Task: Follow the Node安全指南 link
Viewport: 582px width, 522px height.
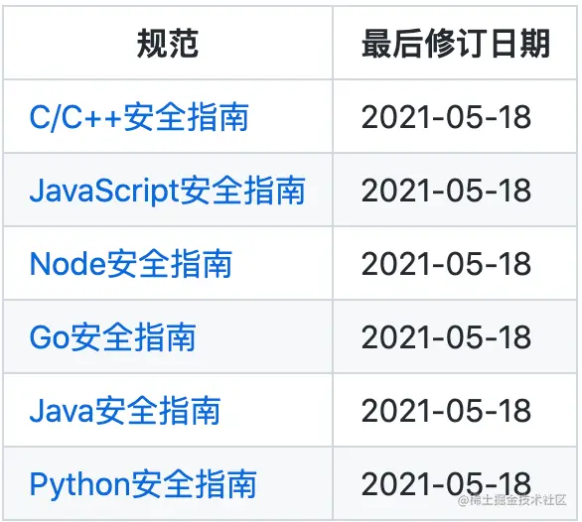Action: click(x=131, y=264)
